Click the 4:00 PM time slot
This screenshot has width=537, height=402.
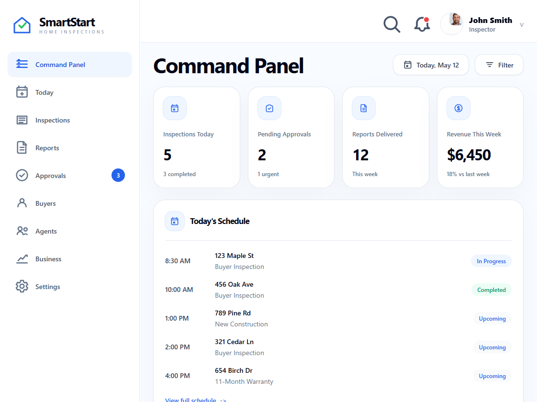178,376
